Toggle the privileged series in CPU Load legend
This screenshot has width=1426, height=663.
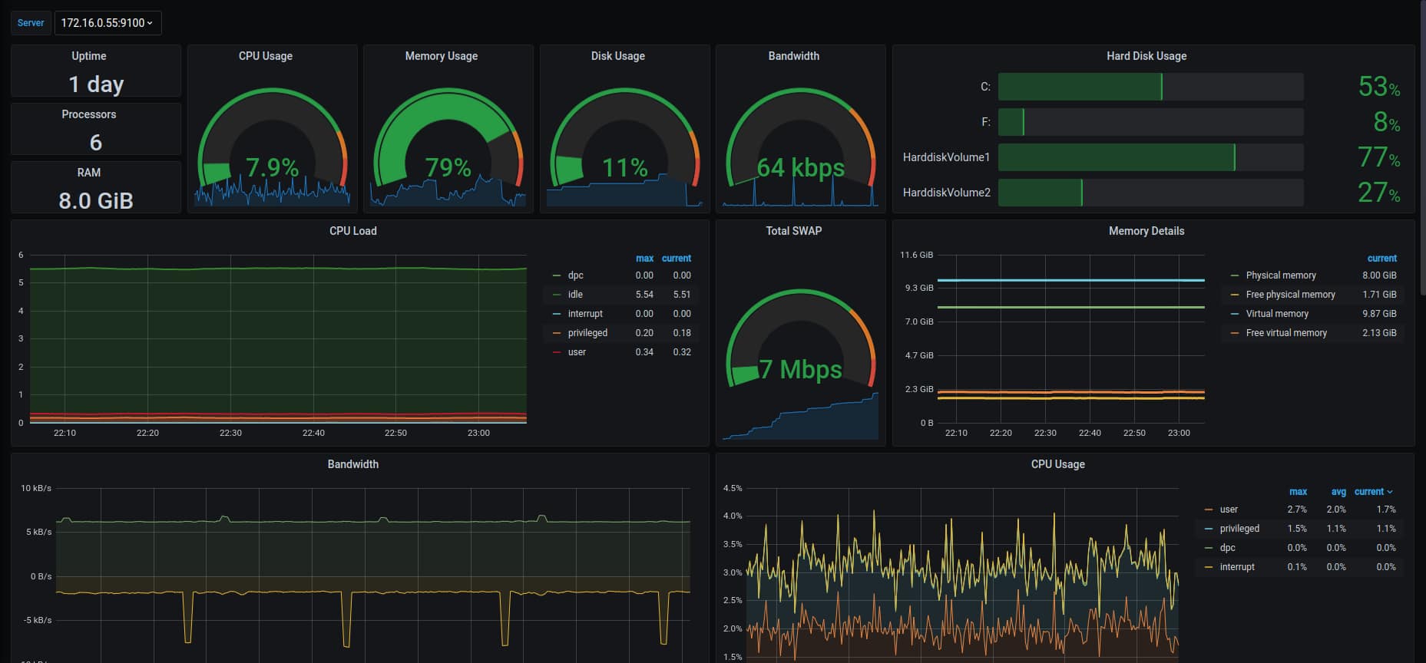point(587,333)
